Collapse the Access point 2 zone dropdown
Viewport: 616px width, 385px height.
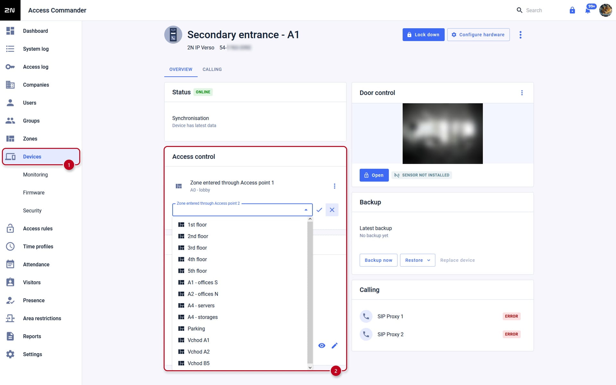pos(306,210)
